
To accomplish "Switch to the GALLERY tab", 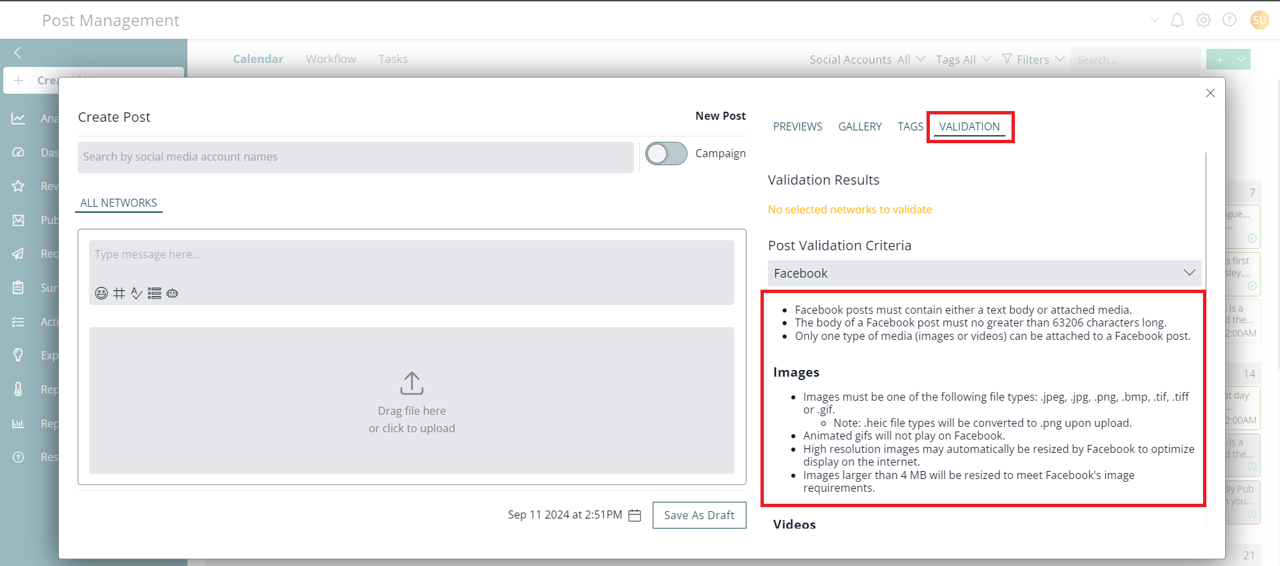I will click(x=860, y=126).
